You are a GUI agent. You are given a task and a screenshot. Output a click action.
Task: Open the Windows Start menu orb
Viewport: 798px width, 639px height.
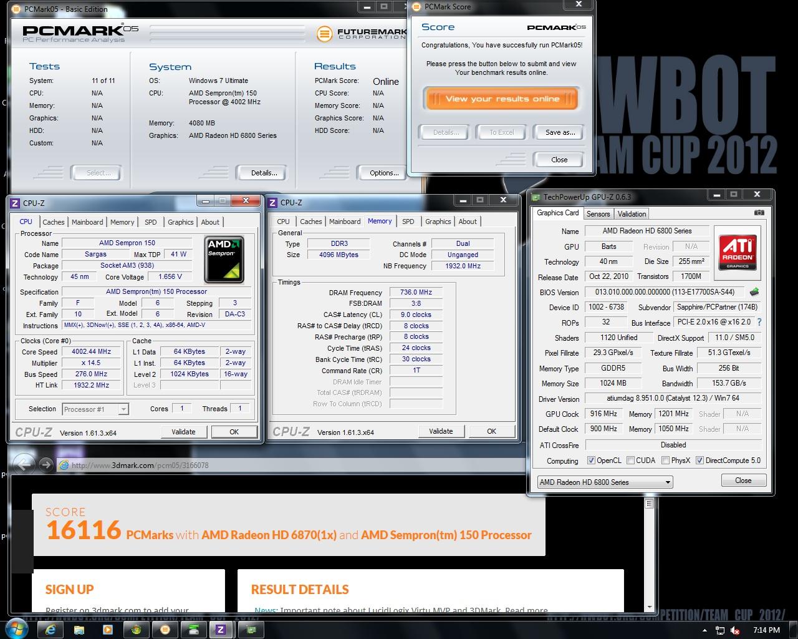pyautogui.click(x=16, y=629)
